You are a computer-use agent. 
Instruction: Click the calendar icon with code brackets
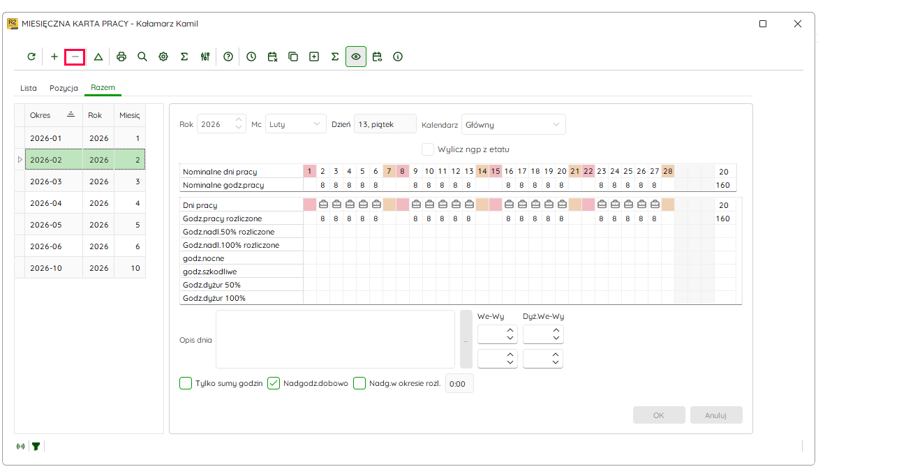click(x=377, y=57)
